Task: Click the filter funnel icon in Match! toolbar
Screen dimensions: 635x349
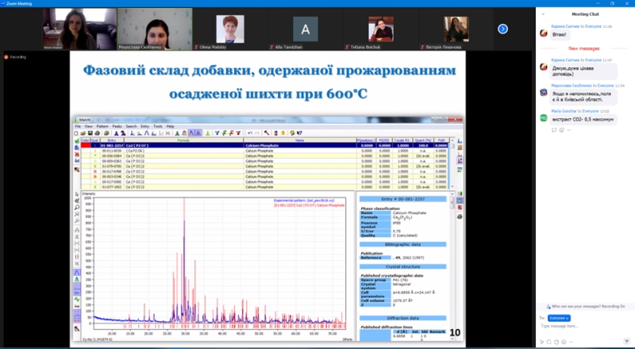Action: (217, 132)
